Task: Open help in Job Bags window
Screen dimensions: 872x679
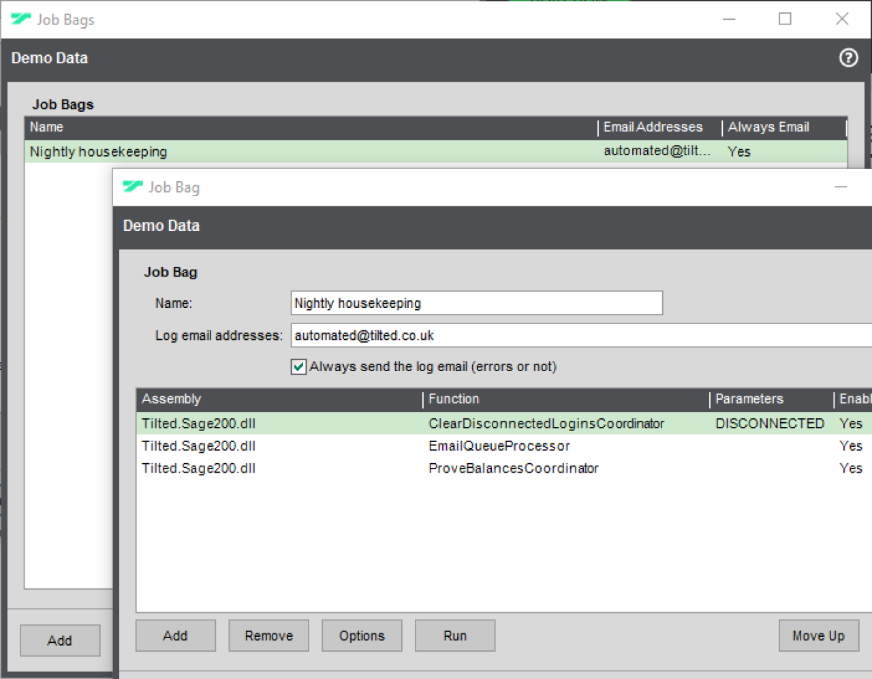Action: coord(848,58)
